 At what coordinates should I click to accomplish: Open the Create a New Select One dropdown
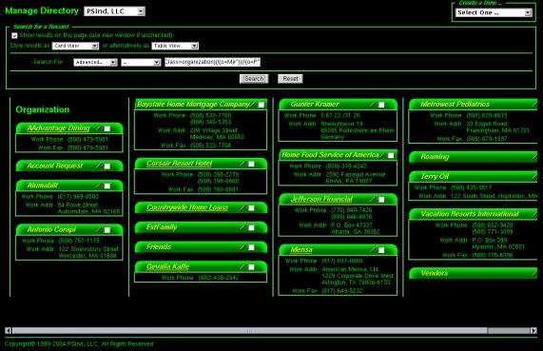494,12
